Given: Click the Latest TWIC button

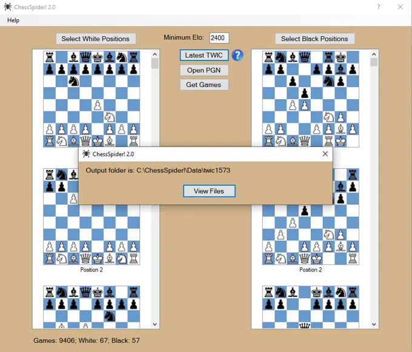Looking at the screenshot, I should pos(204,56).
